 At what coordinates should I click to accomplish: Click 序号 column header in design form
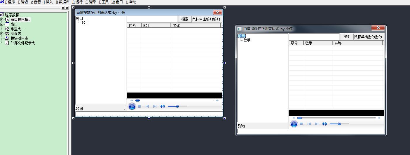point(134,25)
